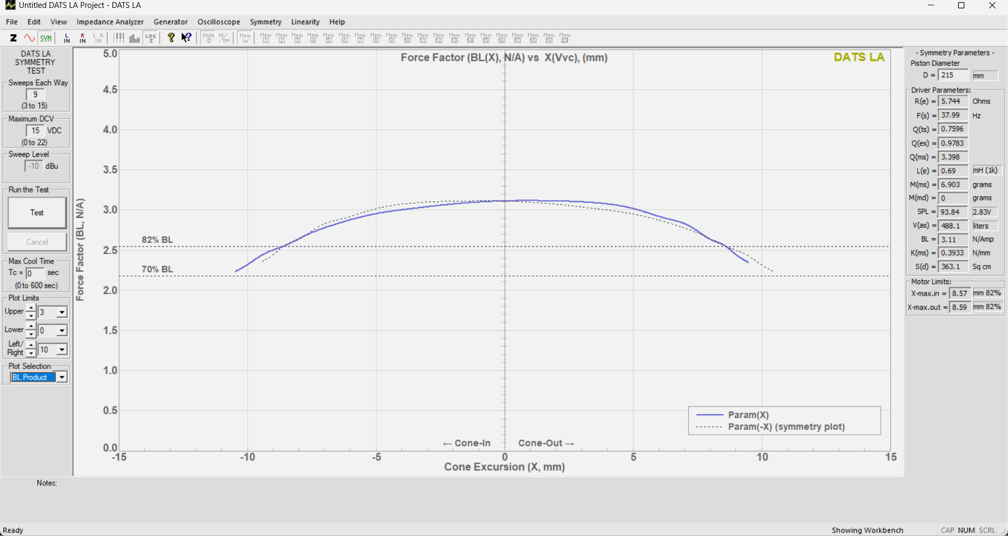Click the Mem 1 memory slot icon
The height and width of the screenshot is (536, 1008).
(266, 38)
